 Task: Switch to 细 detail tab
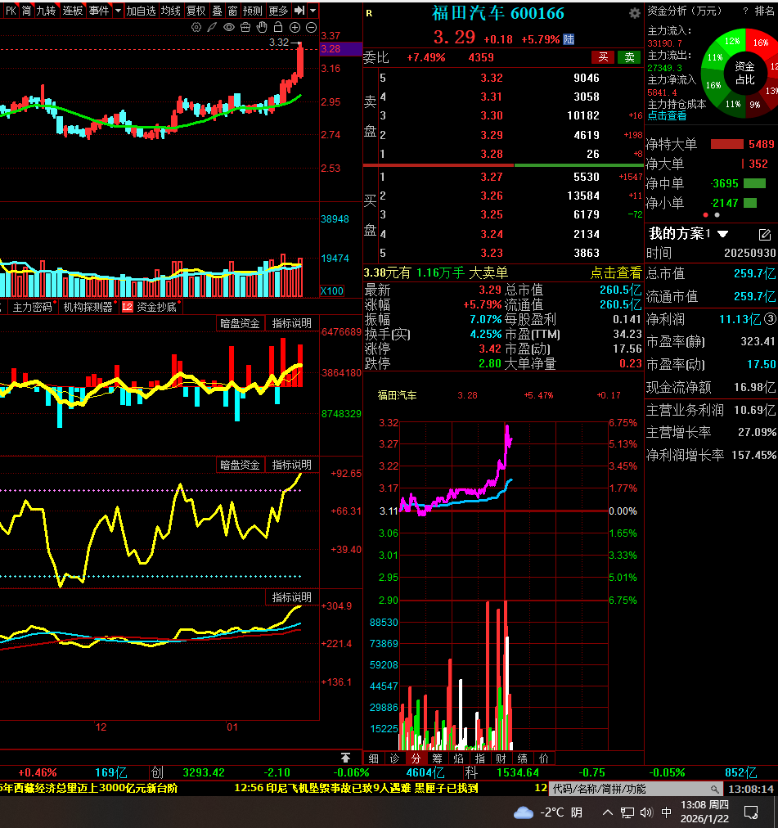(373, 758)
